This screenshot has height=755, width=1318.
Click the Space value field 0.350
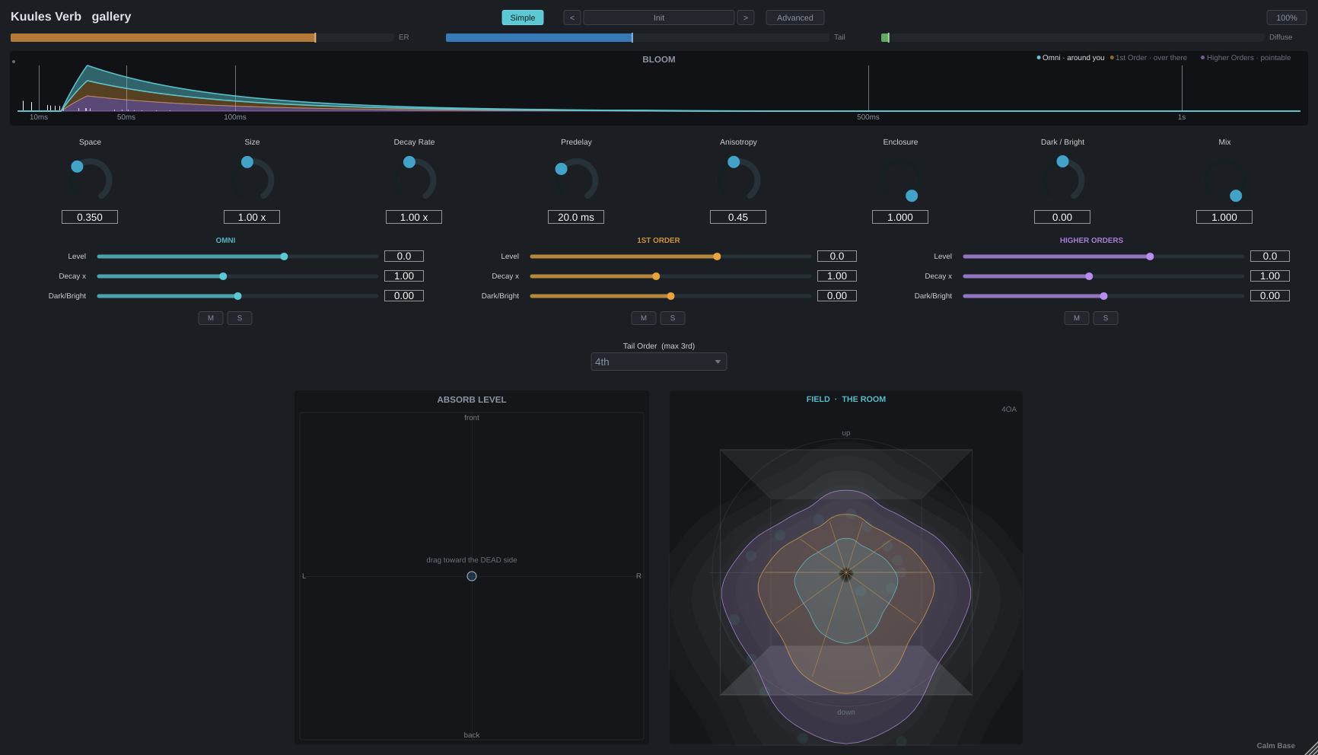coord(90,217)
